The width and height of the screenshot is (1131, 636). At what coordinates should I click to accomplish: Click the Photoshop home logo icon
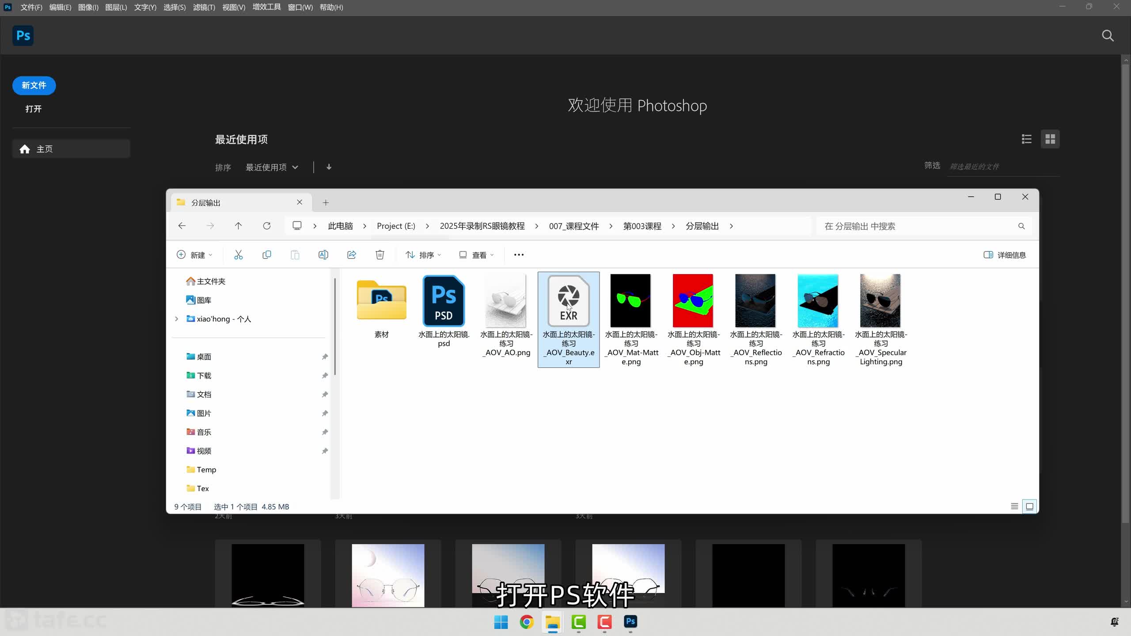pos(23,36)
